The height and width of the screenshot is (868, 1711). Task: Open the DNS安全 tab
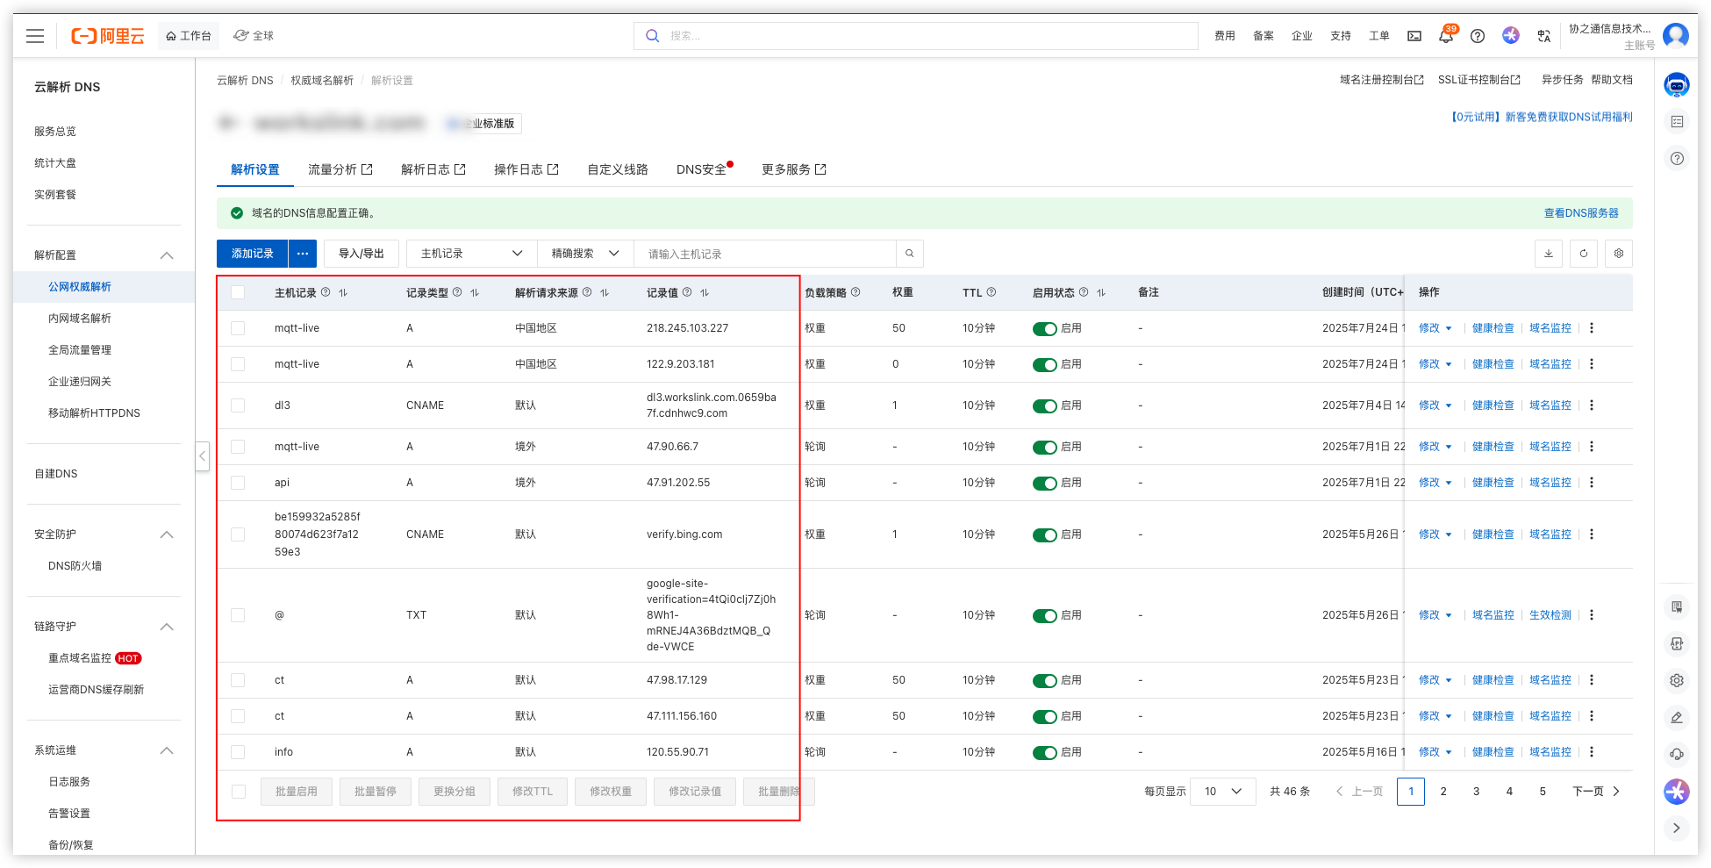(701, 169)
